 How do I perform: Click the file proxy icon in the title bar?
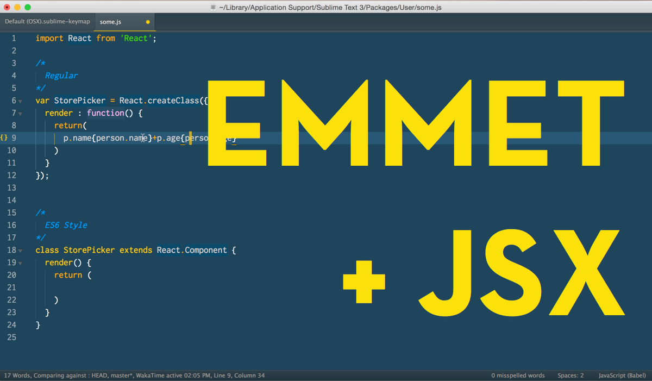(214, 7)
